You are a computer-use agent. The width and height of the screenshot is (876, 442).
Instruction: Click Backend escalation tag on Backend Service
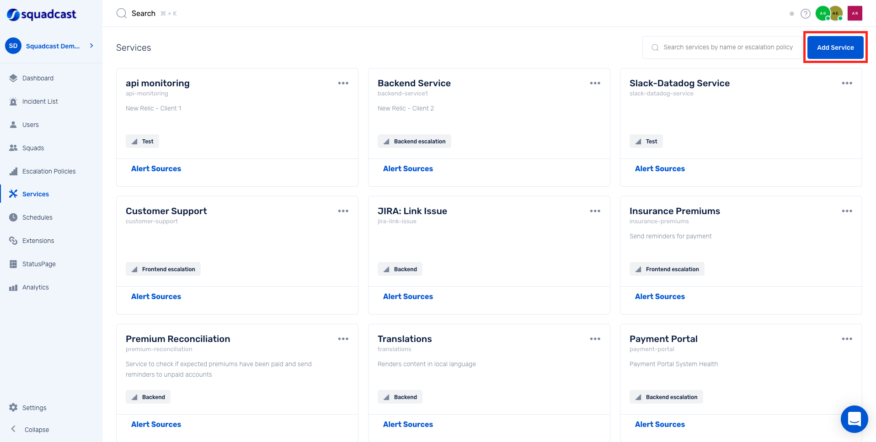(414, 141)
